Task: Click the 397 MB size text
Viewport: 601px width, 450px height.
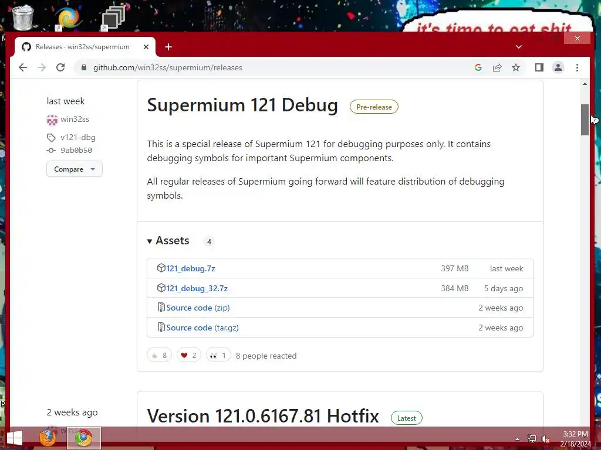Action: (x=455, y=268)
